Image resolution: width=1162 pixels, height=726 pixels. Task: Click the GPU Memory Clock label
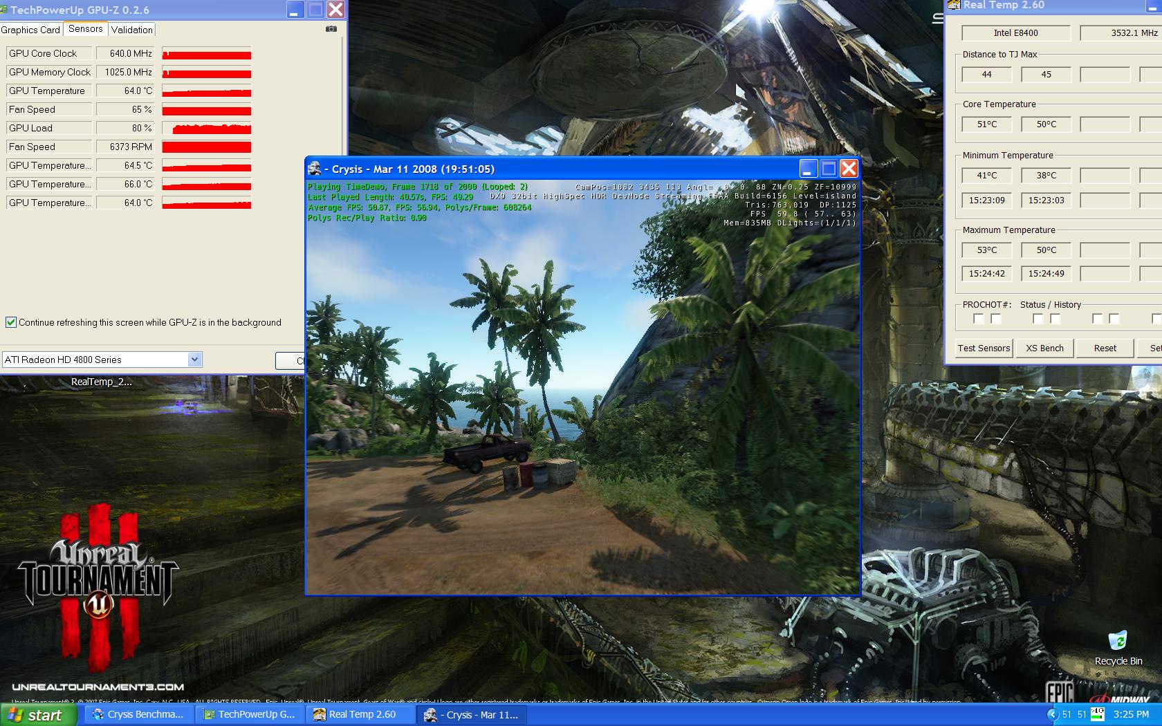pyautogui.click(x=48, y=72)
